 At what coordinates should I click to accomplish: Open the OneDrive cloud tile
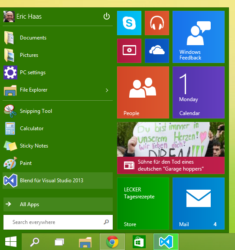[157, 51]
